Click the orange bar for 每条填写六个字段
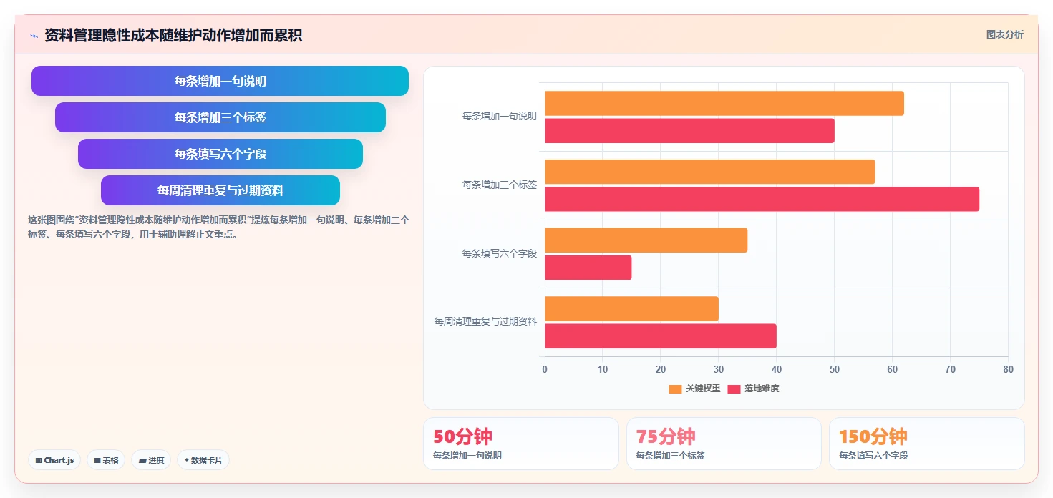This screenshot has width=1053, height=498. pyautogui.click(x=646, y=240)
